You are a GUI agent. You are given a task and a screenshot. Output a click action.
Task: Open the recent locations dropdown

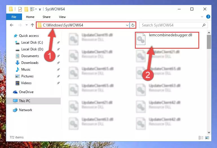27,25
